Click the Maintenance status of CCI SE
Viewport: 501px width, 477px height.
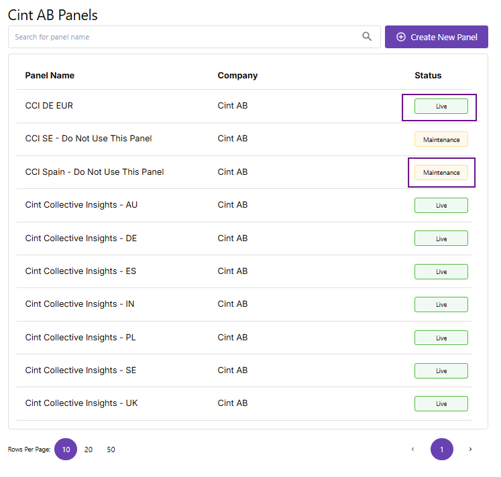click(x=441, y=139)
